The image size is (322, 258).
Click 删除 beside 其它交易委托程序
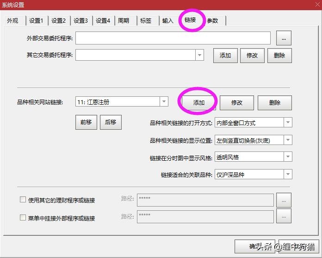pyautogui.click(x=279, y=56)
